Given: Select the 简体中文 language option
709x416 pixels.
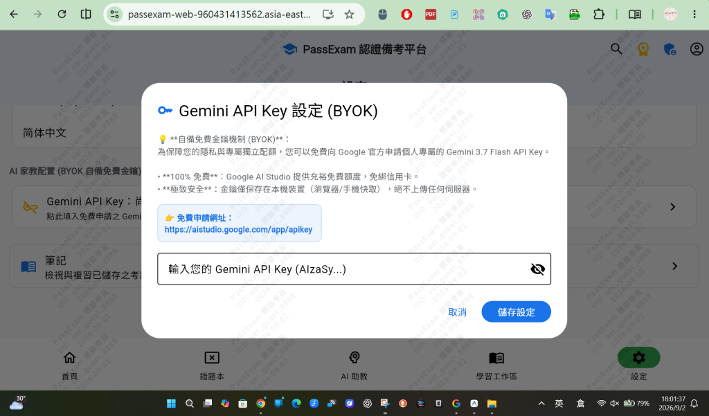Looking at the screenshot, I should coord(44,132).
